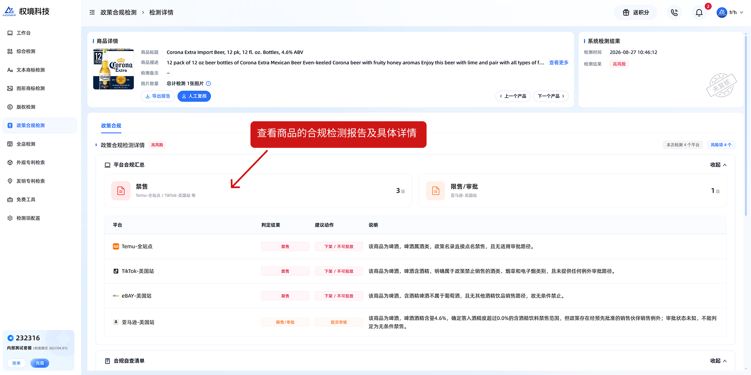Open the notifications bell
This screenshot has height=375, width=751.
click(x=699, y=12)
